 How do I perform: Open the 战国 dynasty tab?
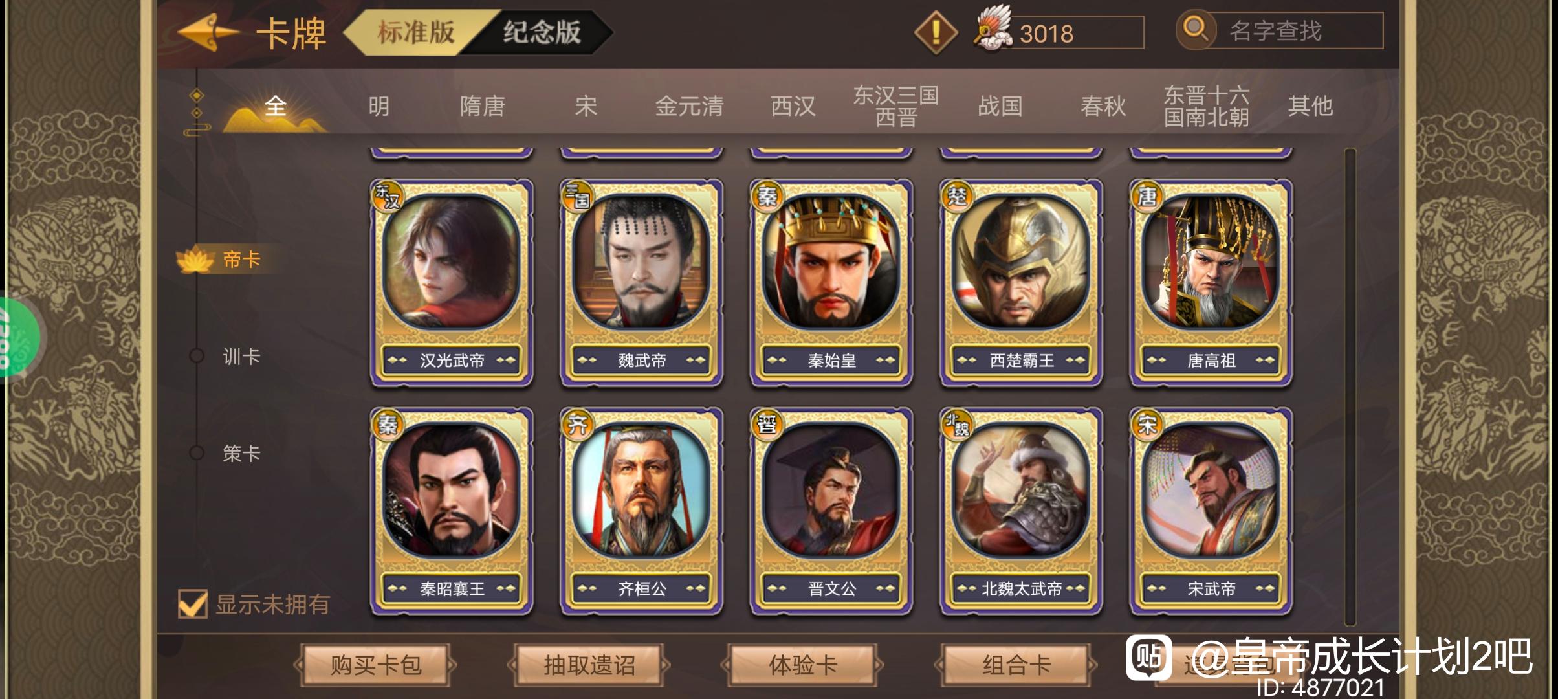[x=1000, y=106]
